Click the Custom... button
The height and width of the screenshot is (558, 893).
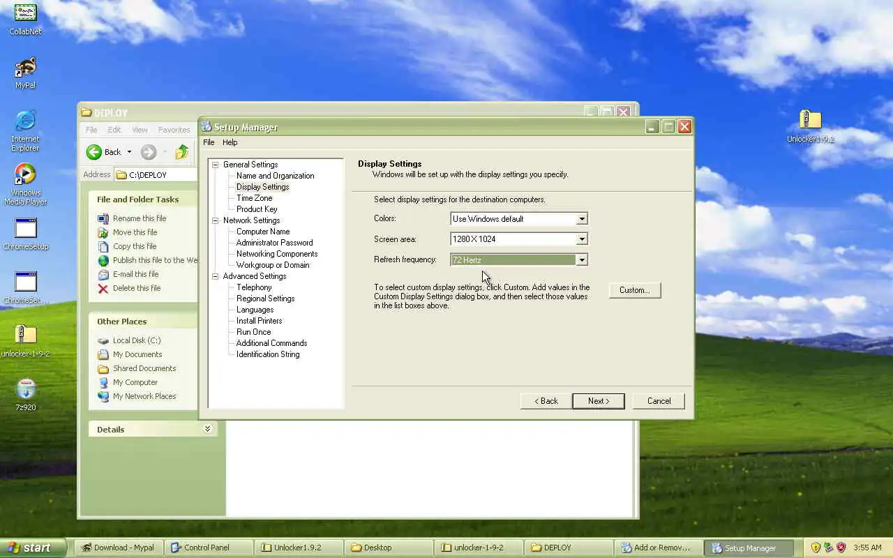point(635,290)
